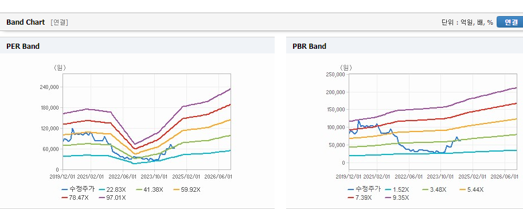Click the 단위 : 억원, 배, % text
This screenshot has width=523, height=209.
pyautogui.click(x=467, y=22)
